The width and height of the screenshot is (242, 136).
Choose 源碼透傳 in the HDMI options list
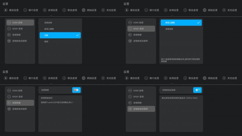point(60,23)
